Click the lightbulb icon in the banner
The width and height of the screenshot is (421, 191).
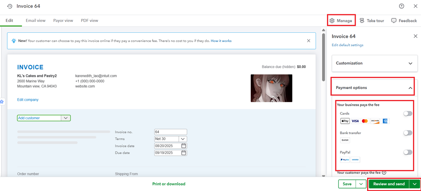click(13, 41)
